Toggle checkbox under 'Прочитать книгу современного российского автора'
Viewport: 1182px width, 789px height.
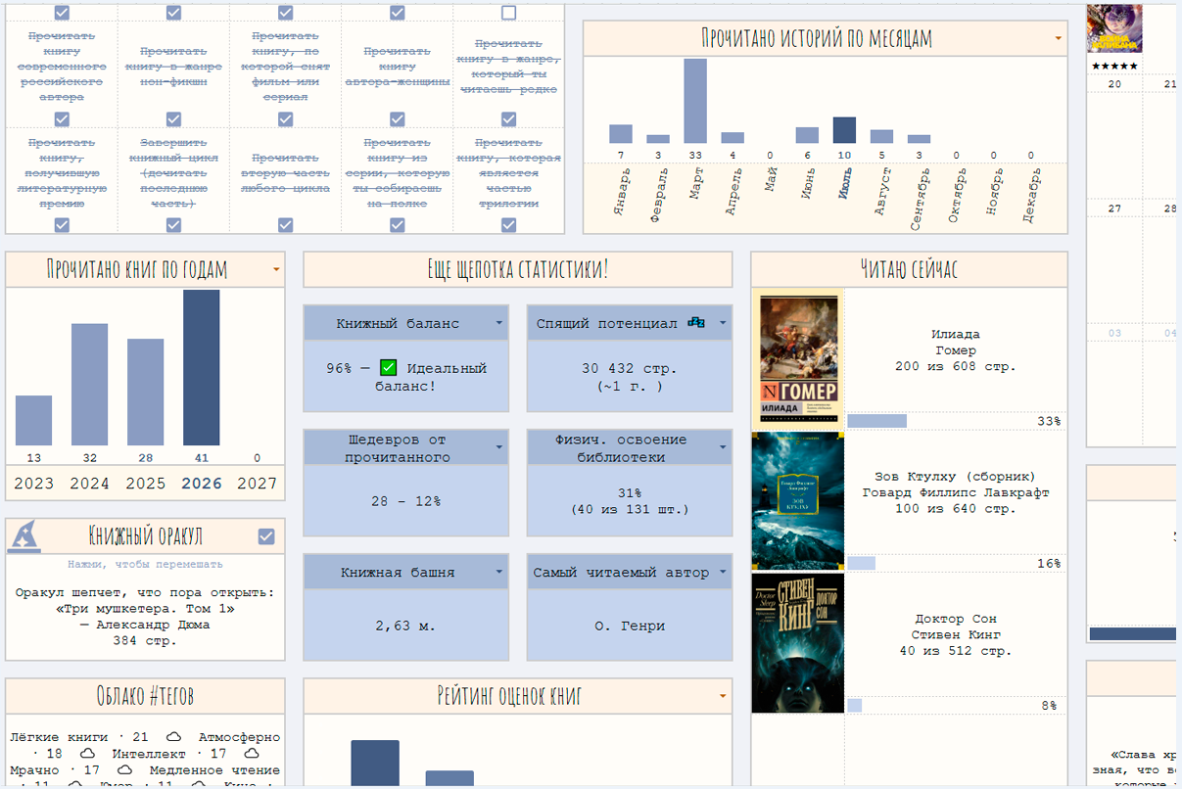62,119
